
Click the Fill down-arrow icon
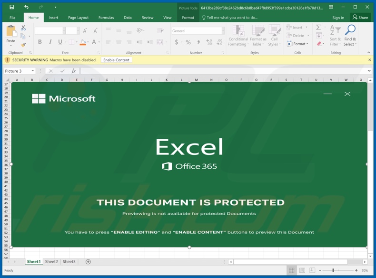pyautogui.click(x=319, y=36)
